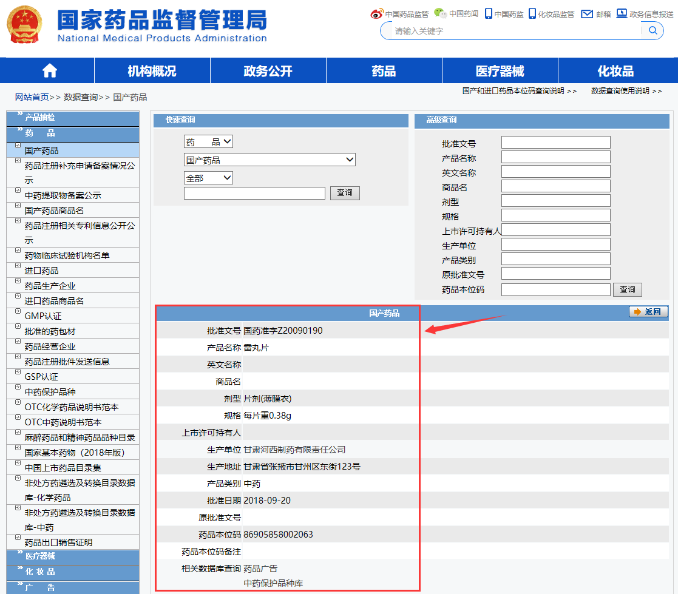Open the 药品 navigation menu
The width and height of the screenshot is (678, 594).
(384, 70)
